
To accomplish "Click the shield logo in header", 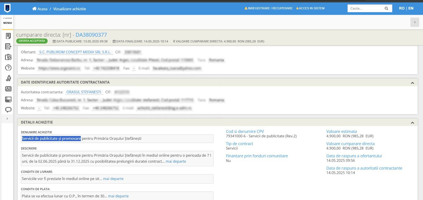I will pos(7,8).
